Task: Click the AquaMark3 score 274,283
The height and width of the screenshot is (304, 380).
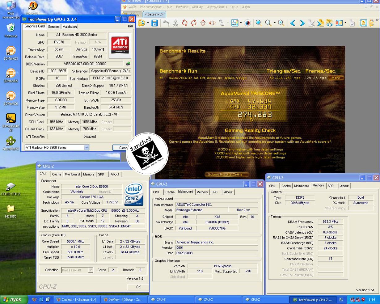Action: click(x=255, y=115)
